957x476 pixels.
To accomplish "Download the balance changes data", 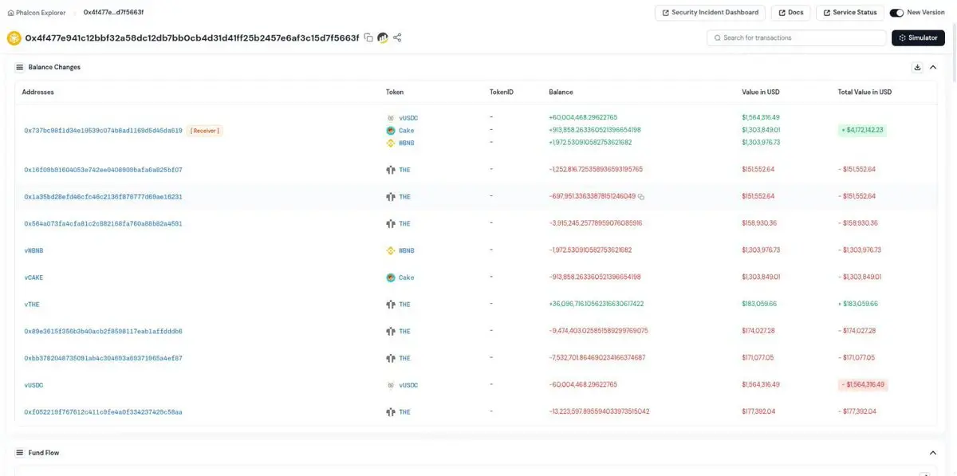I will click(x=917, y=68).
